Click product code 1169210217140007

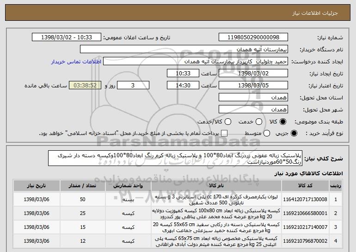tap(305, 227)
